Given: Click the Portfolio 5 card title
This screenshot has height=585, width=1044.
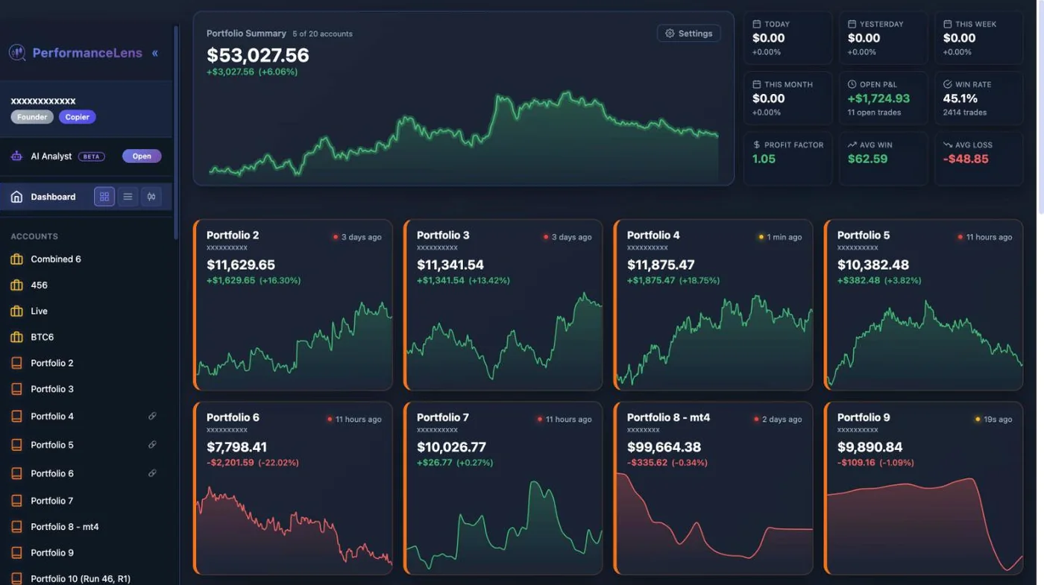Looking at the screenshot, I should pyautogui.click(x=864, y=235).
